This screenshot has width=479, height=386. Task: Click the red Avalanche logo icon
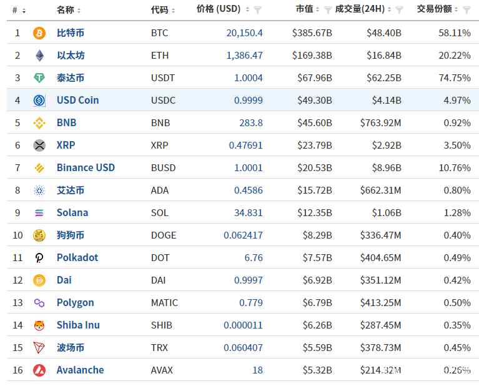[39, 370]
